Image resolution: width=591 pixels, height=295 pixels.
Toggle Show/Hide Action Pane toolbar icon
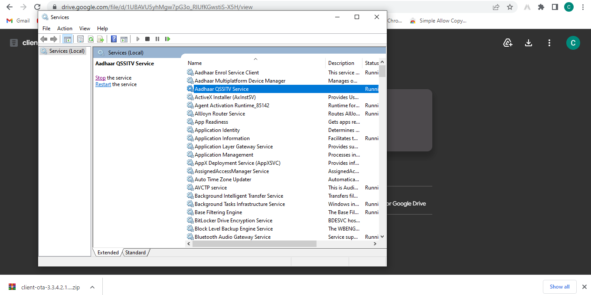[x=124, y=39]
